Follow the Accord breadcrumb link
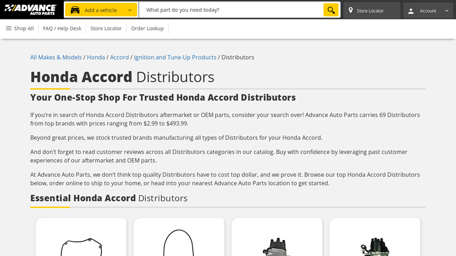The width and height of the screenshot is (456, 256). [119, 57]
